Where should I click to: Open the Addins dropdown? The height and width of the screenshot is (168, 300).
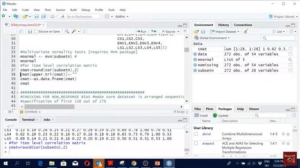point(122,17)
